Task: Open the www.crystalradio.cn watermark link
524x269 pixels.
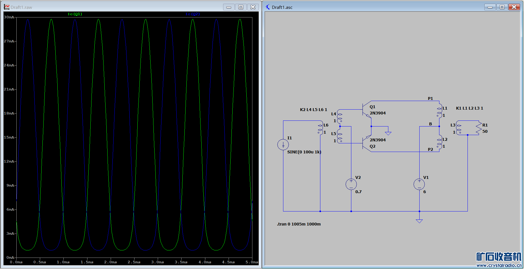Action: point(499,265)
